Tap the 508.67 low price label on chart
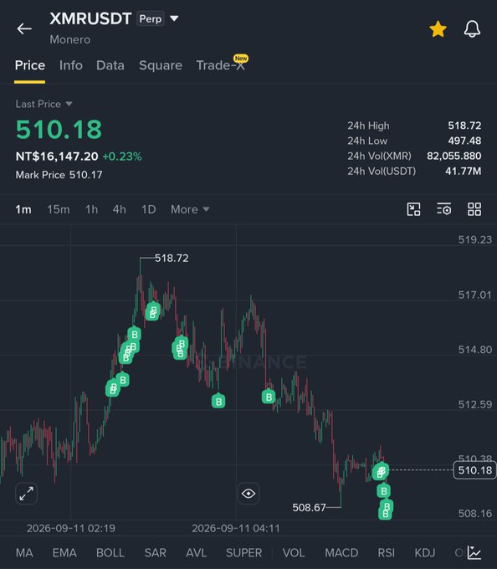The width and height of the screenshot is (497, 569). pos(309,507)
